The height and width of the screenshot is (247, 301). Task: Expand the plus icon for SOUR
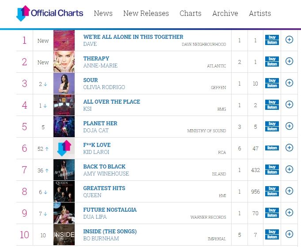pyautogui.click(x=289, y=83)
